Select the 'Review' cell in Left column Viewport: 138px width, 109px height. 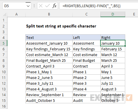click(86, 95)
